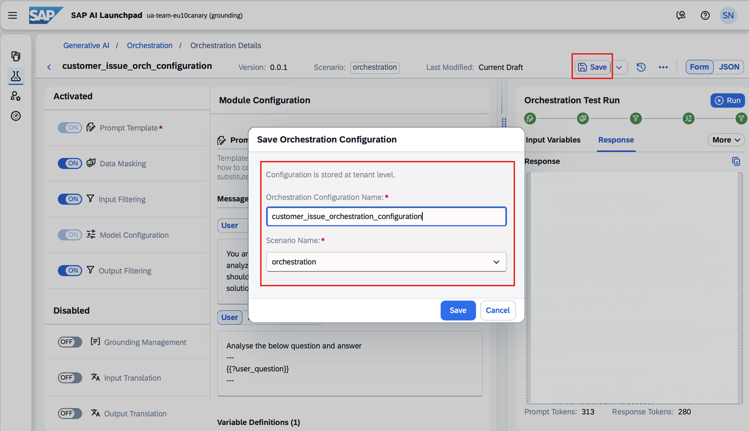Screen dimensions: 749x431
Task: Go back using the left chevron arrow
Action: click(x=49, y=67)
